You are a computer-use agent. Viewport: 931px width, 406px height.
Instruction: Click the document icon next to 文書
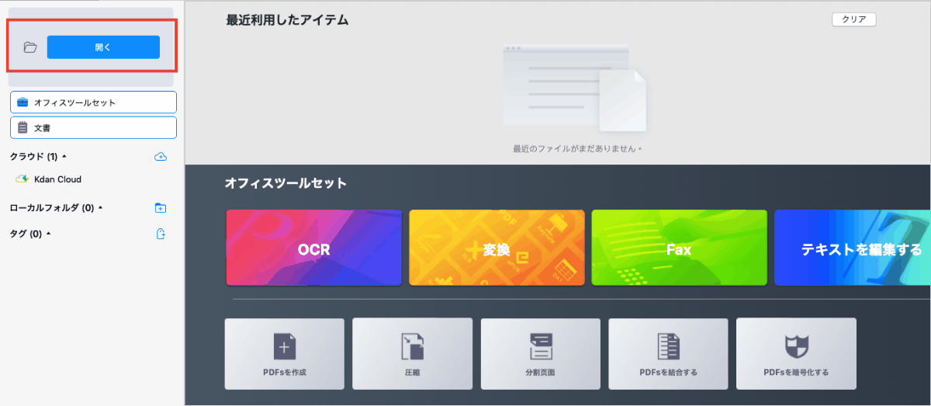tap(22, 127)
